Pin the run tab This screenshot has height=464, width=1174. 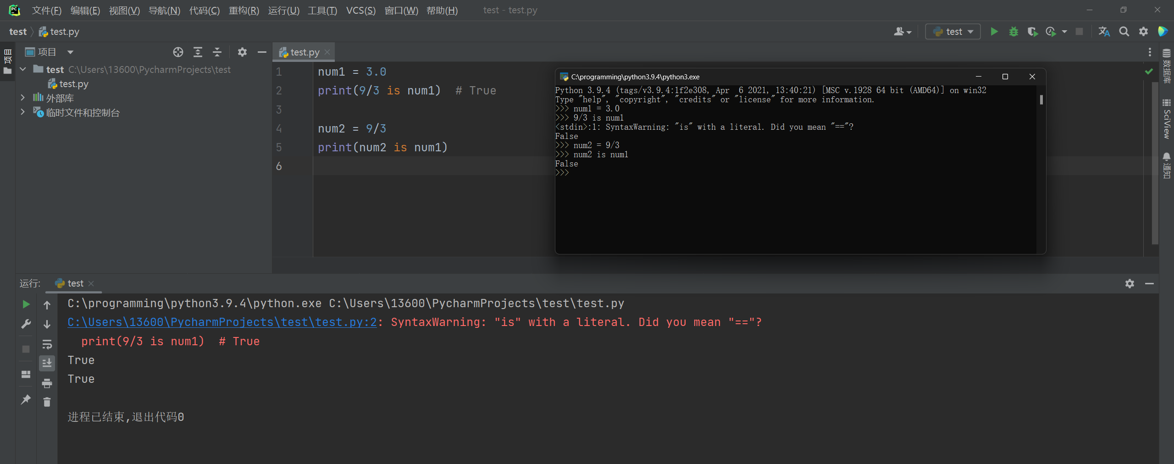(x=26, y=399)
